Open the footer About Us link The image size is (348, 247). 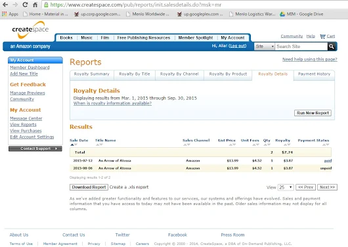pos(19,235)
